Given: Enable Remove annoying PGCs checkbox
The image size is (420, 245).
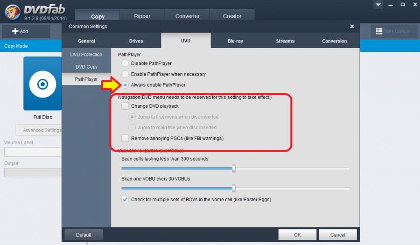Looking at the screenshot, I should click(x=125, y=138).
